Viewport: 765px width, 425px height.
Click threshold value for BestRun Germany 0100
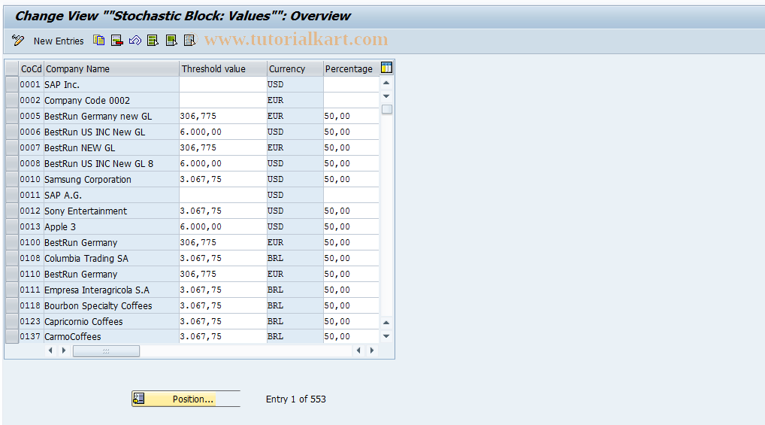pyautogui.click(x=223, y=242)
